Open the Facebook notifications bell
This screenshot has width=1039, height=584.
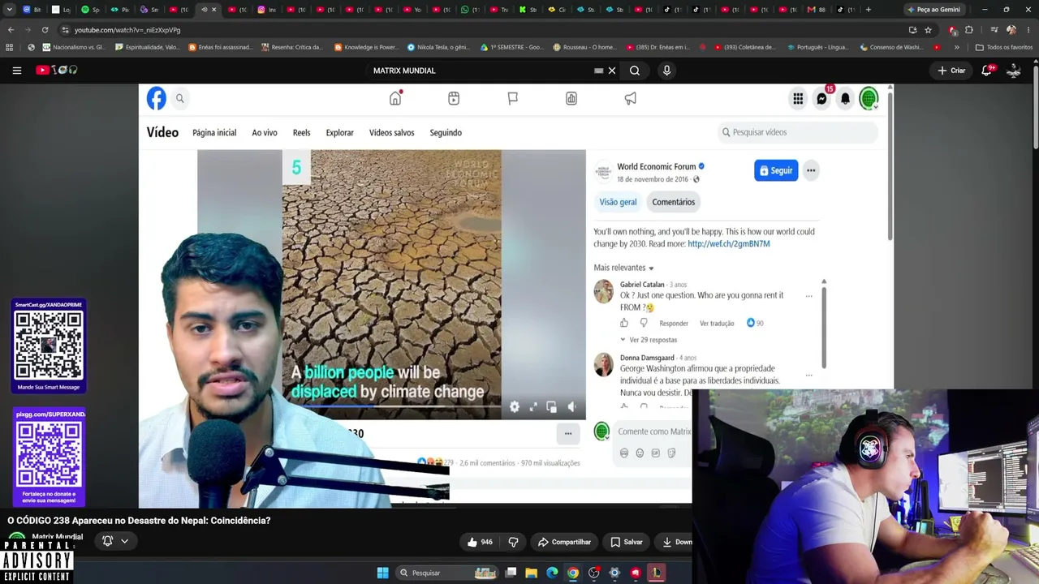(845, 99)
